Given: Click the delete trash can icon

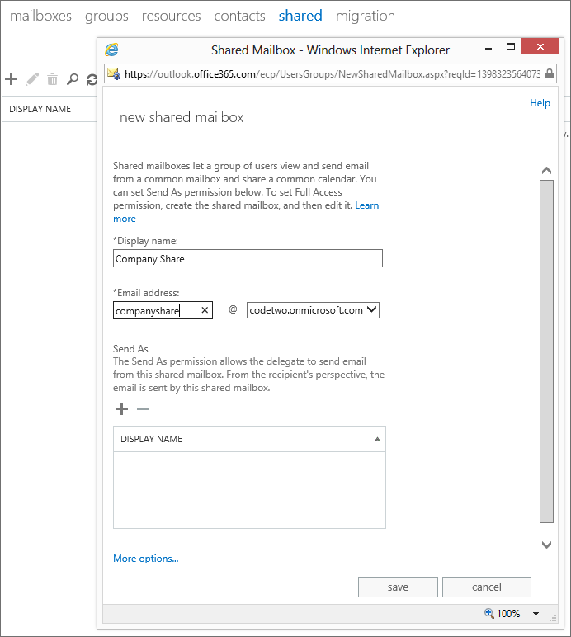Looking at the screenshot, I should [52, 79].
